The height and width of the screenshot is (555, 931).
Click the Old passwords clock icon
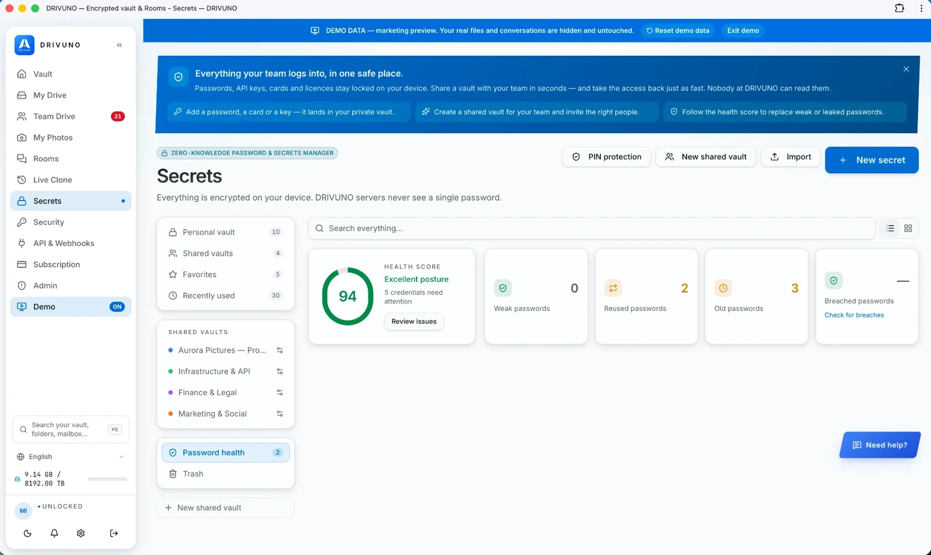[723, 288]
